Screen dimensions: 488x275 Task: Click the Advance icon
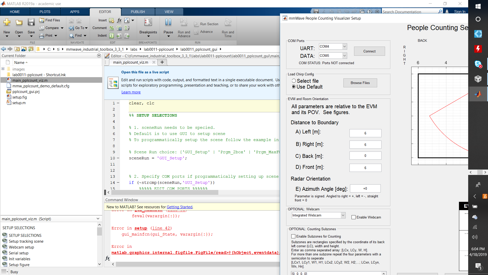[x=196, y=32]
